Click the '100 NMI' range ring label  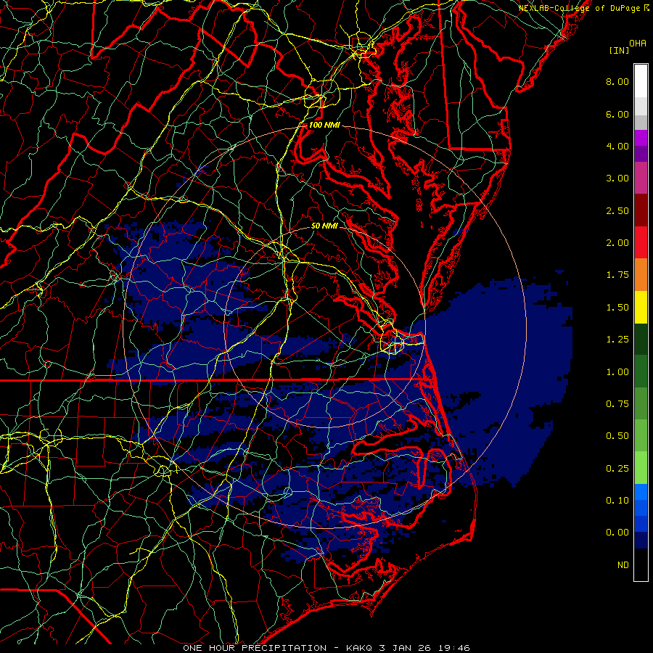pyautogui.click(x=324, y=125)
